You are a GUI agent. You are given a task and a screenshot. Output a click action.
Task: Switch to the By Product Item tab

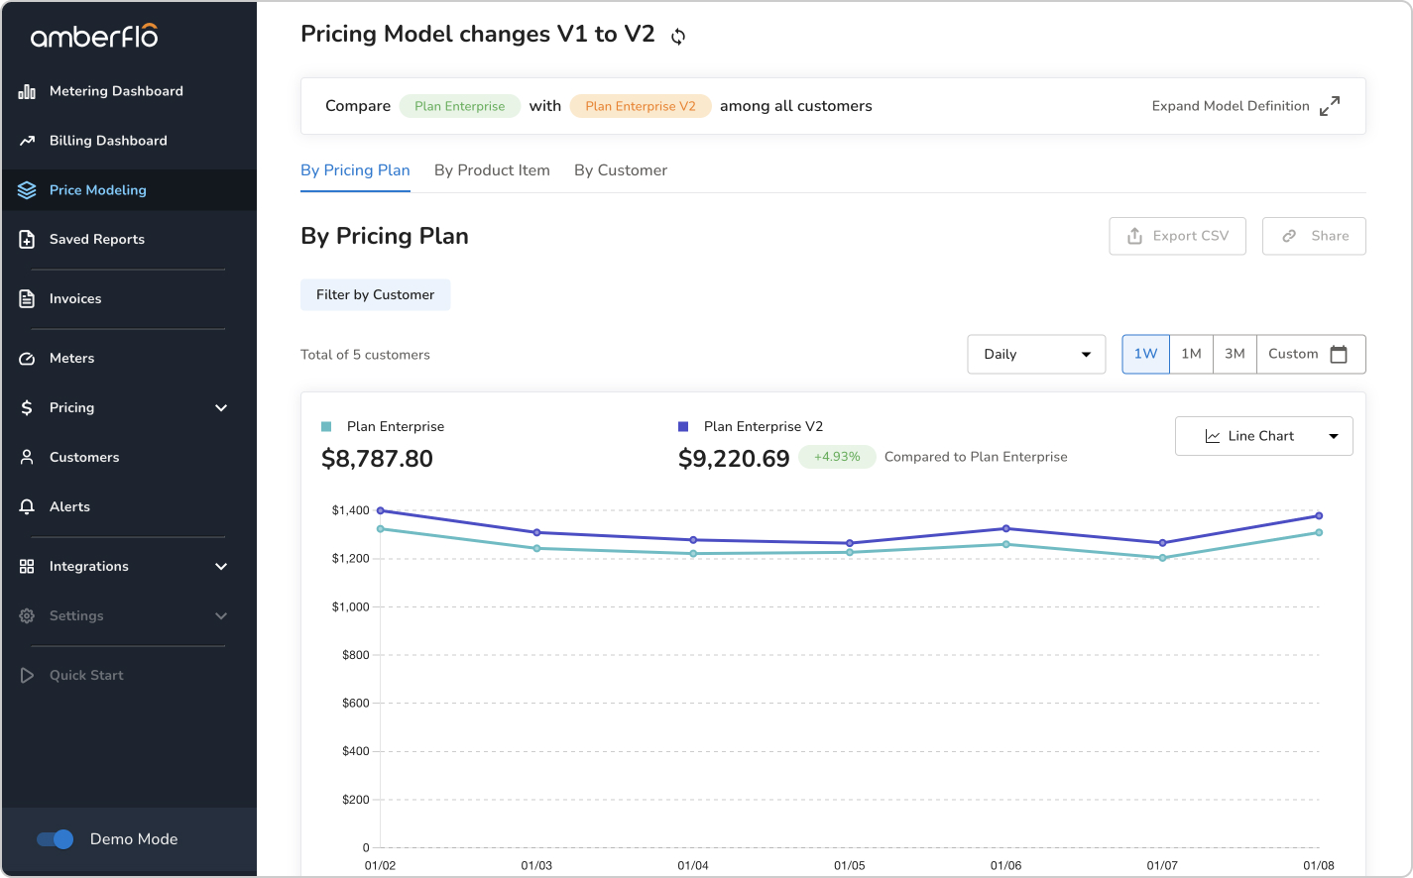492,170
